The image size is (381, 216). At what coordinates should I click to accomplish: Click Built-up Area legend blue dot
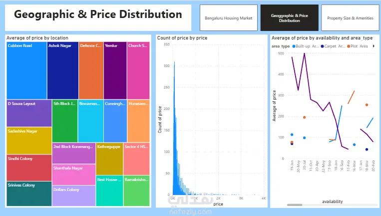click(x=294, y=46)
